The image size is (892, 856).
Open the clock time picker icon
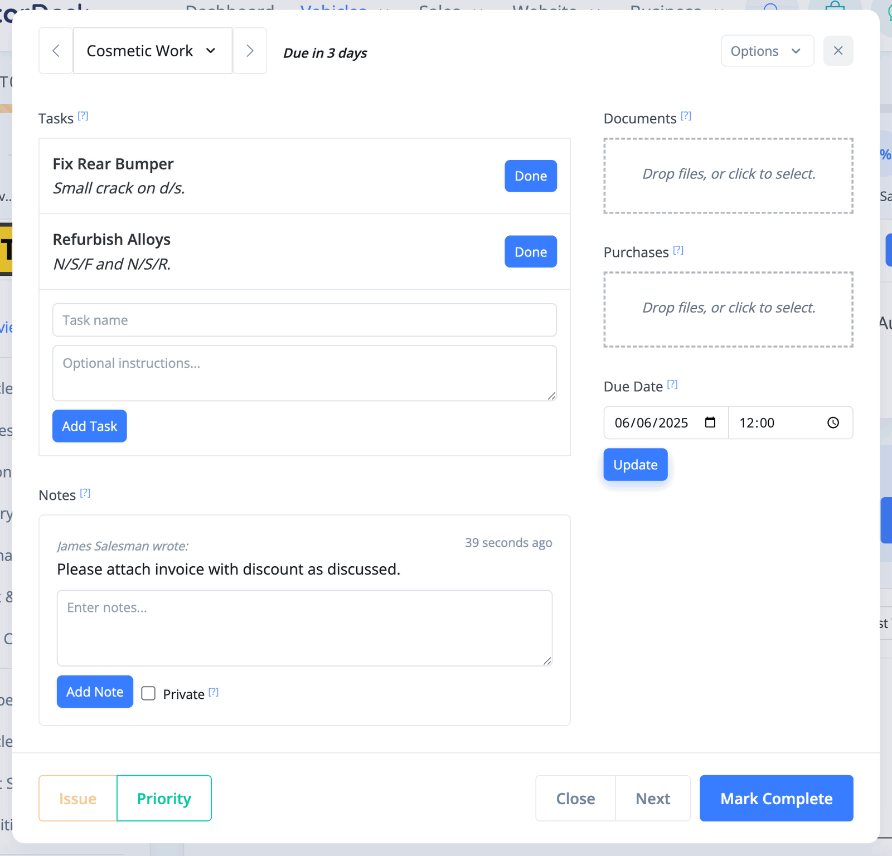click(x=833, y=422)
